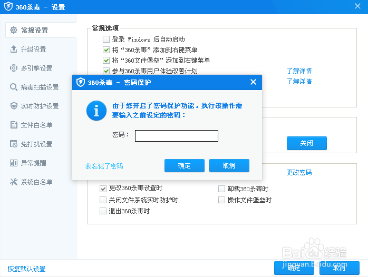
Task: Click the 常规设置 gear icon
Action: [x=14, y=30]
